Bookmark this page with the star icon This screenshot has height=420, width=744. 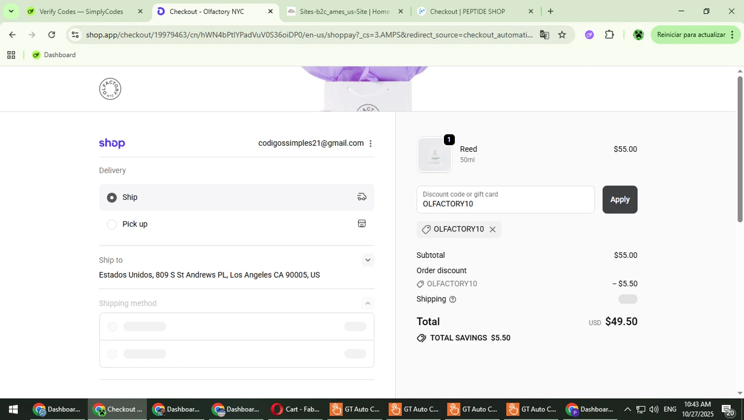tap(562, 35)
